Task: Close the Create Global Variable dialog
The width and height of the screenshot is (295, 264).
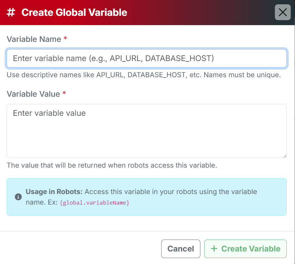Action: tap(282, 13)
